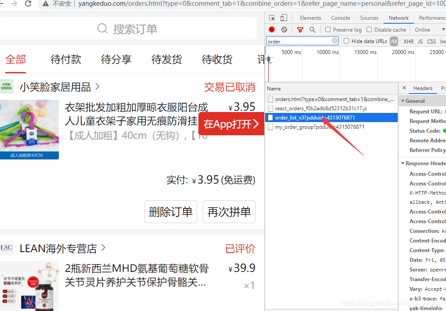Toggle the network filter funnel icon
446x311 pixels.
300,29
